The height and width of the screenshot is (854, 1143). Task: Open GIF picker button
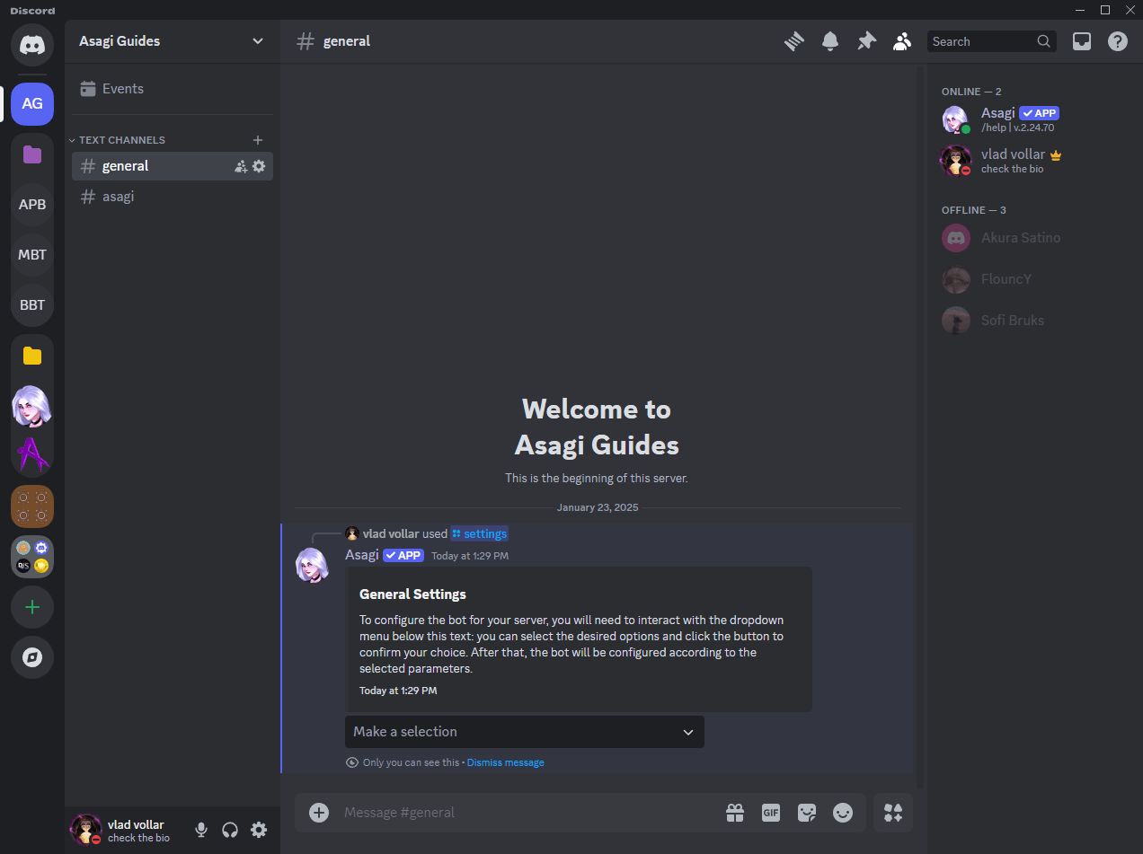click(771, 813)
